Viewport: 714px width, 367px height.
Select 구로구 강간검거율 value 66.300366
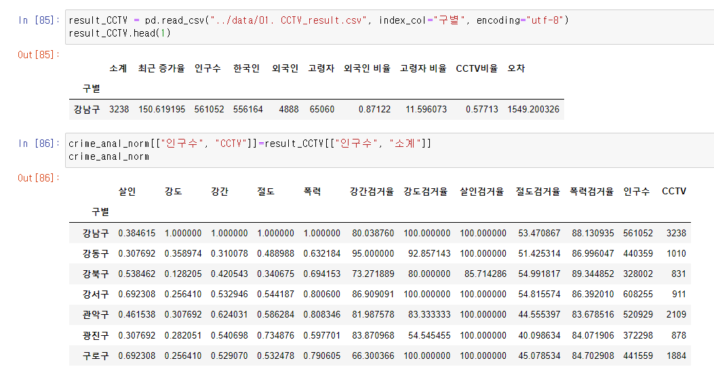tap(373, 355)
